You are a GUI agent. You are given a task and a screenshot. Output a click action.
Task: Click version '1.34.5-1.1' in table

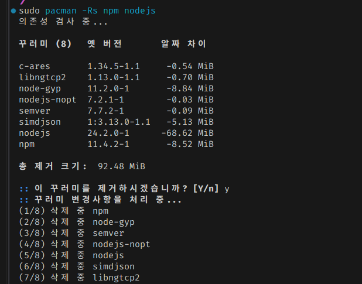tap(114, 66)
